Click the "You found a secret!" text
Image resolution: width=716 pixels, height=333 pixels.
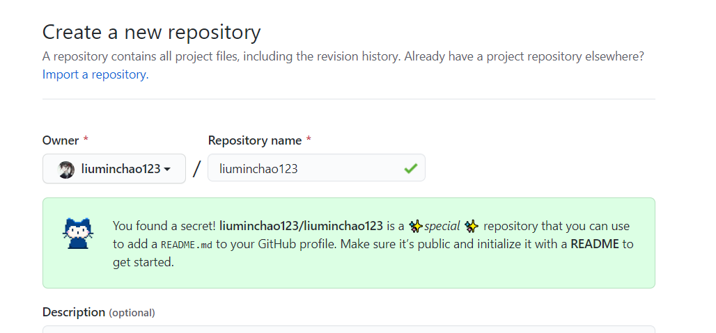(x=164, y=226)
